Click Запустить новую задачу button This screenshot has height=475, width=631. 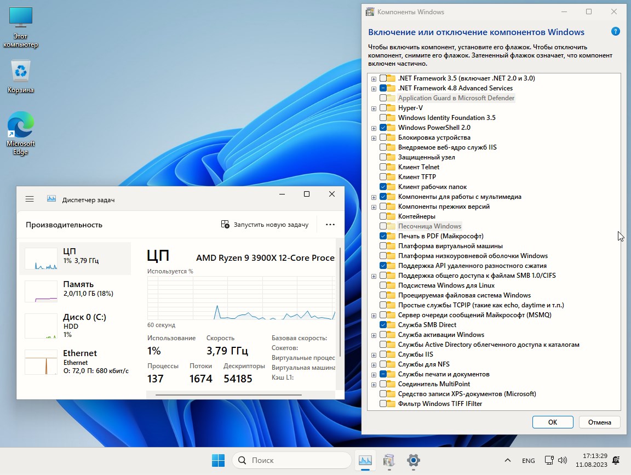(x=265, y=224)
